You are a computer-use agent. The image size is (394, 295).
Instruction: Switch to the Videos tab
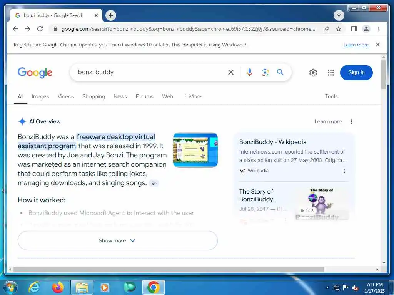(65, 96)
